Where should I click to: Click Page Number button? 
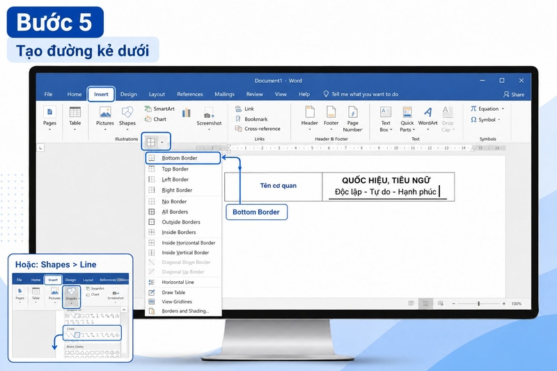(x=353, y=119)
